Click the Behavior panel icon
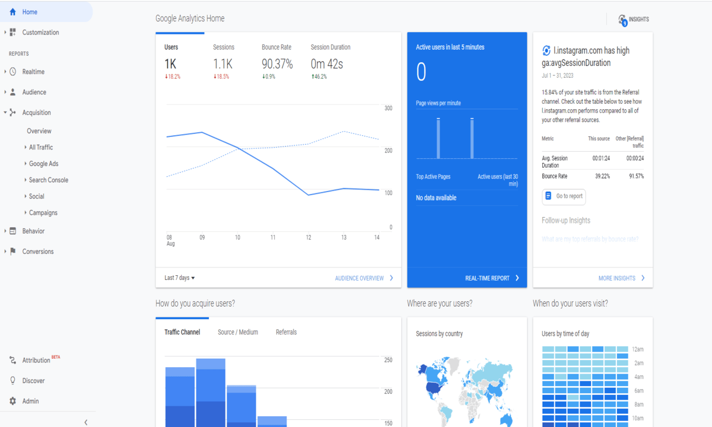The height and width of the screenshot is (427, 712). click(x=13, y=231)
